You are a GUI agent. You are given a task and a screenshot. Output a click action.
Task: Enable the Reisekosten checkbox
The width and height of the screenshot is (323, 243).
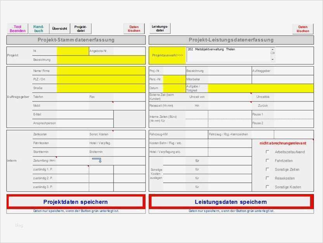click(267, 178)
